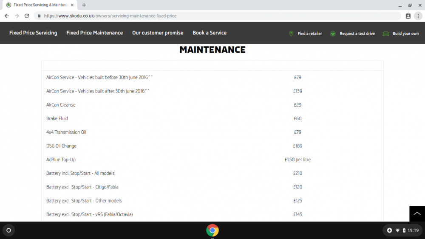Select 'Battery excl. Stop/Start - vRS (Fabia/Octavia)' text
This screenshot has width=425, height=239.
click(89, 214)
